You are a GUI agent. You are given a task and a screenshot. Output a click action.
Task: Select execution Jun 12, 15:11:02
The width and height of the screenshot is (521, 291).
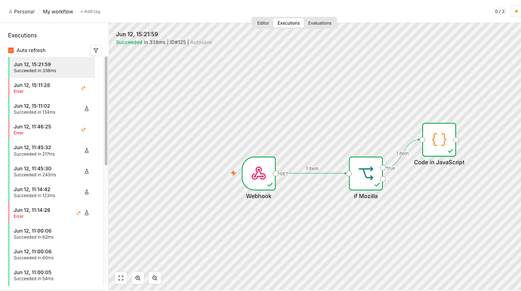point(52,109)
